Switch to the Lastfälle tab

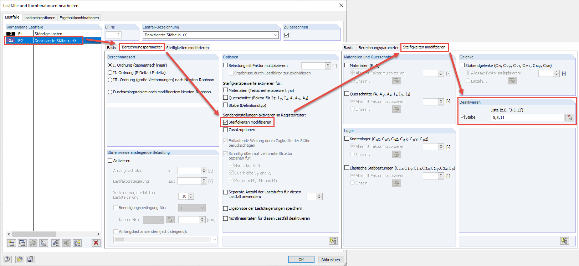12,17
